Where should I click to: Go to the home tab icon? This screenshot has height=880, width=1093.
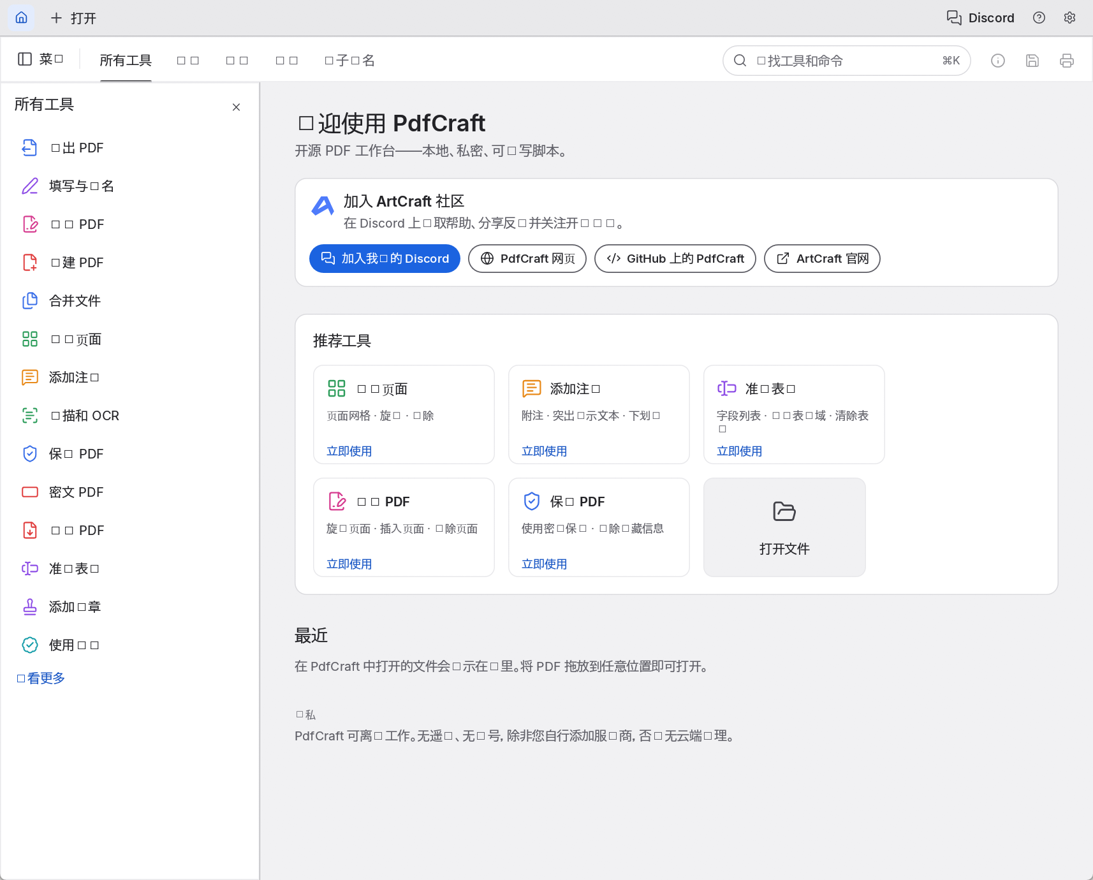pyautogui.click(x=21, y=18)
